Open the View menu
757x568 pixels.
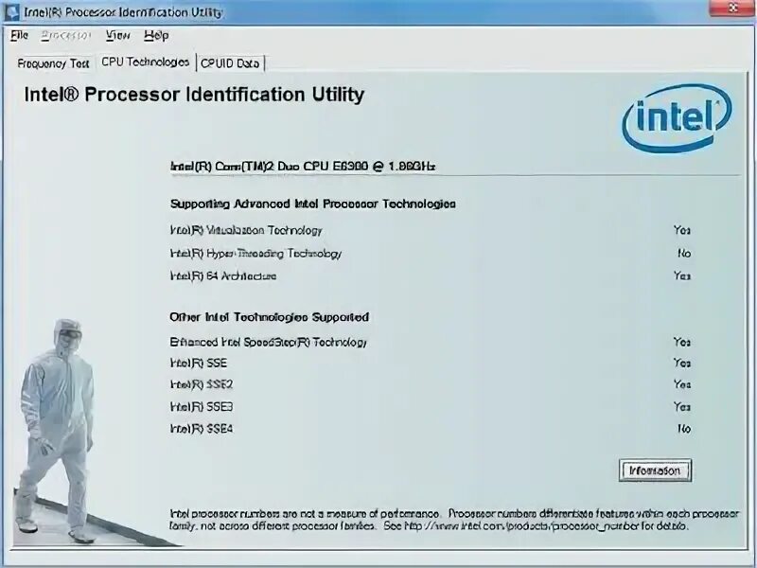[117, 35]
